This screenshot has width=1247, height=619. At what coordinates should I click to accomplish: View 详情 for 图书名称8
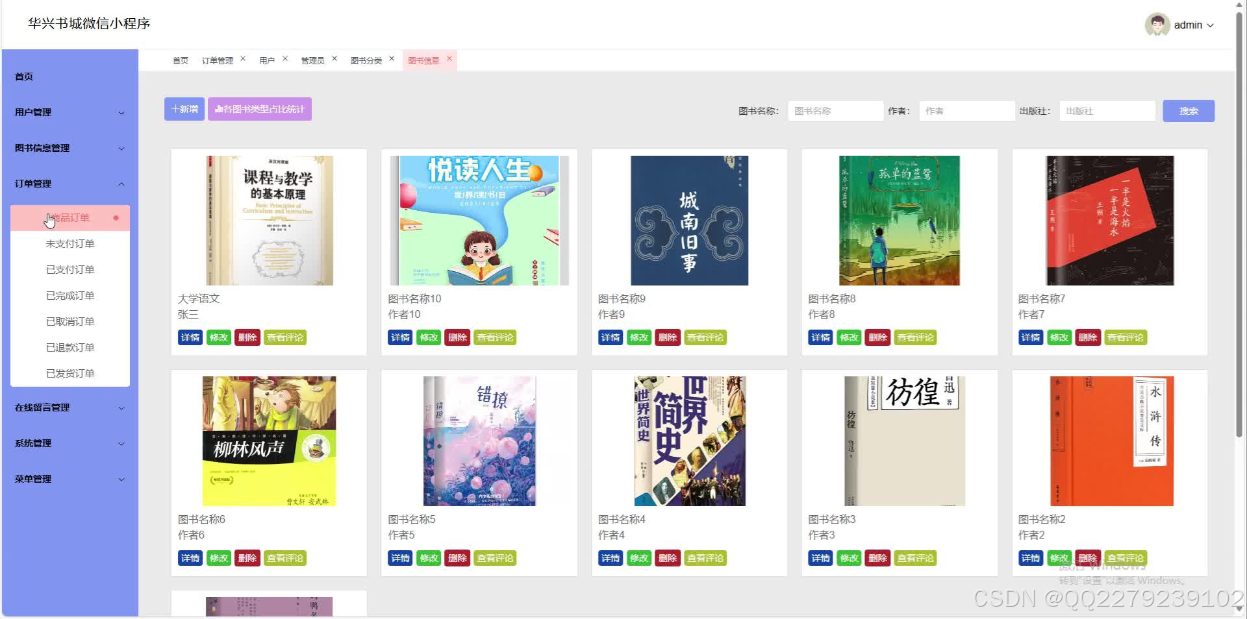[820, 337]
